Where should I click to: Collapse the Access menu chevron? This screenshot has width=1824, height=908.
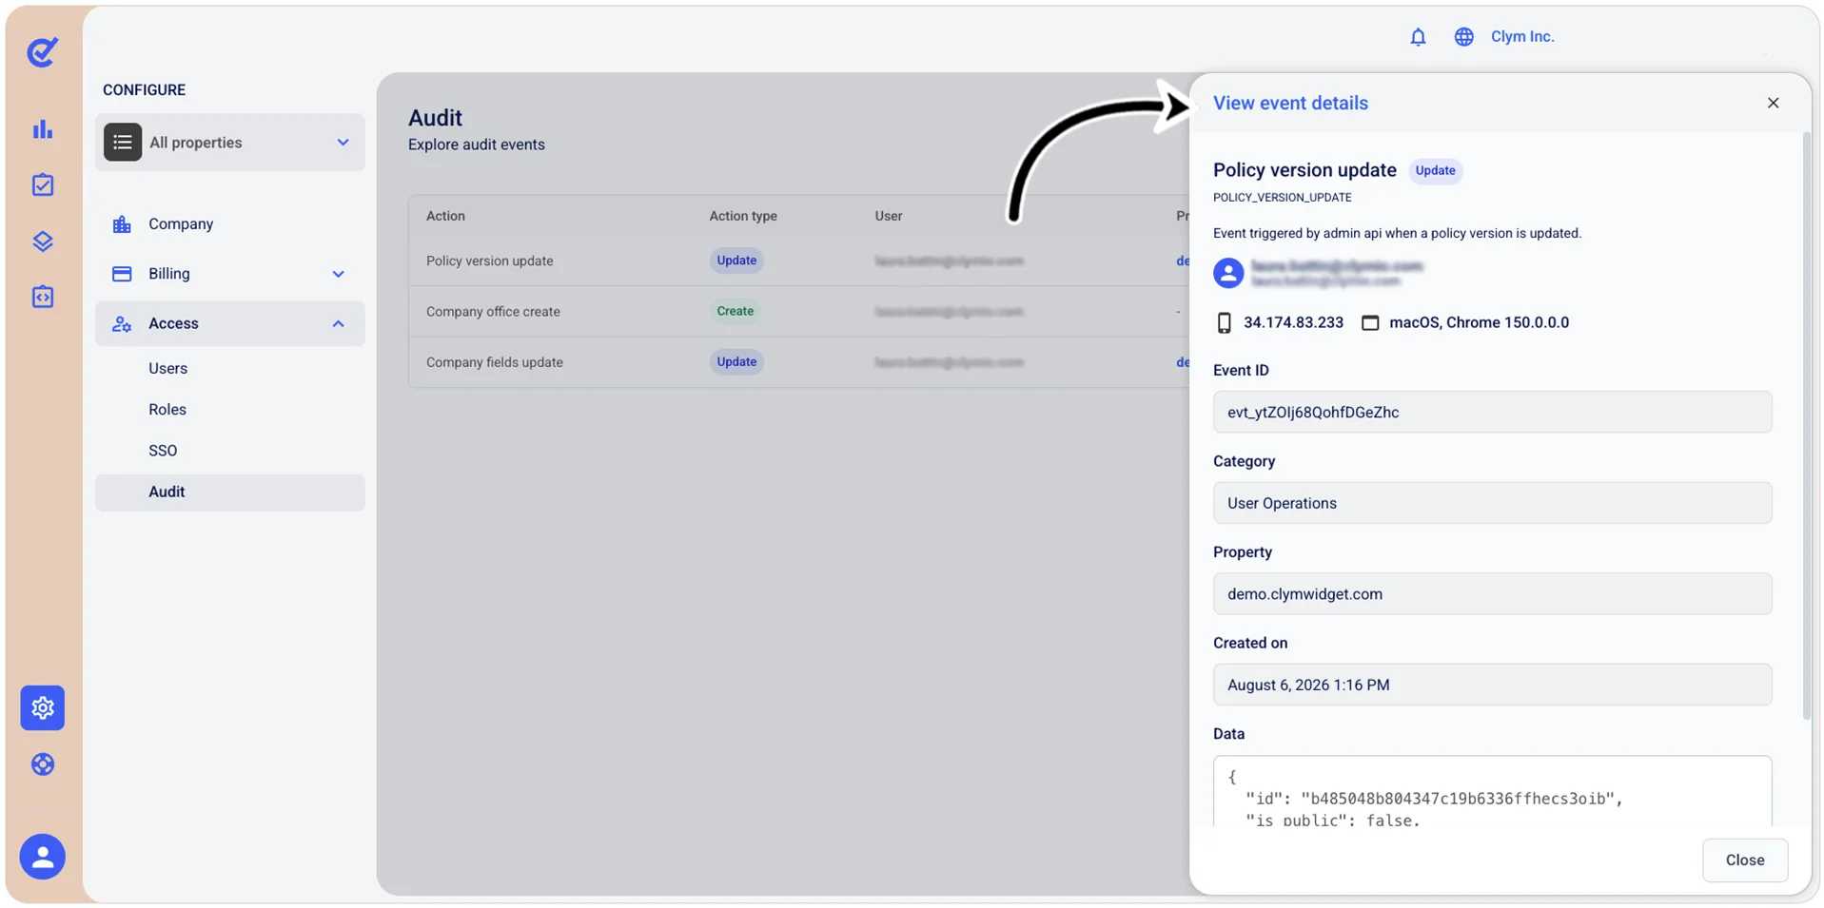point(338,324)
